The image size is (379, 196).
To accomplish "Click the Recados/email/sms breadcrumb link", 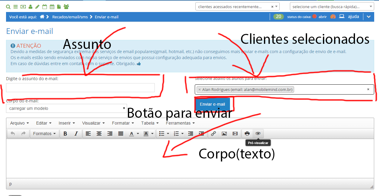I will (x=70, y=17).
